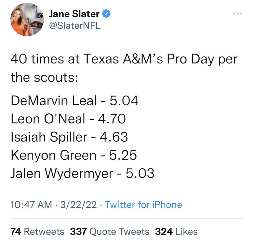Show the 324 Likes list
This screenshot has height=243, width=254.
pyautogui.click(x=176, y=232)
